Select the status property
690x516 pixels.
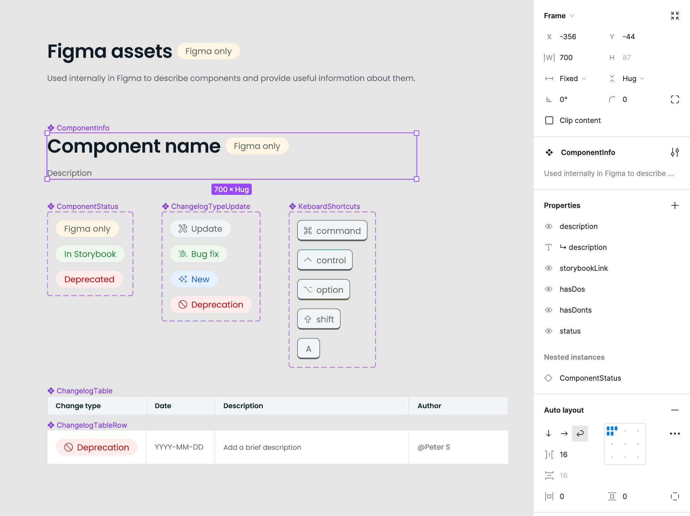coord(570,331)
